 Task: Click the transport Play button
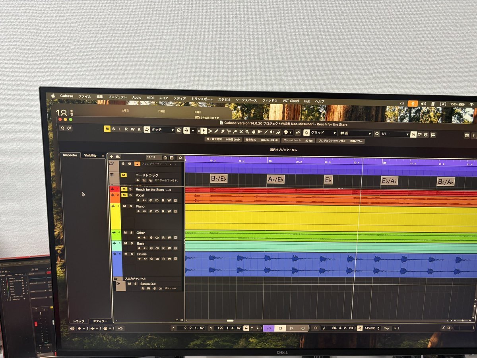pos(291,328)
